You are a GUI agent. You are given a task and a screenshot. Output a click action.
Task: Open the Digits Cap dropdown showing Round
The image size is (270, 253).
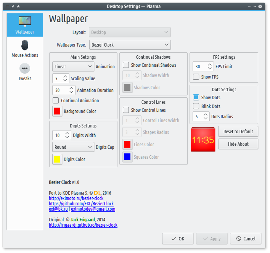coord(73,147)
